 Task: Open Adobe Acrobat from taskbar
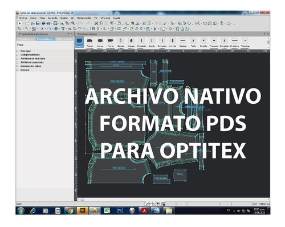click(144, 210)
